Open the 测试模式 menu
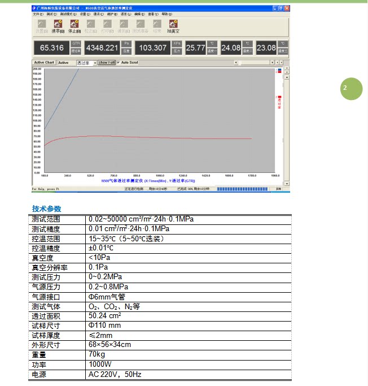The image size is (368, 386). 69,14
